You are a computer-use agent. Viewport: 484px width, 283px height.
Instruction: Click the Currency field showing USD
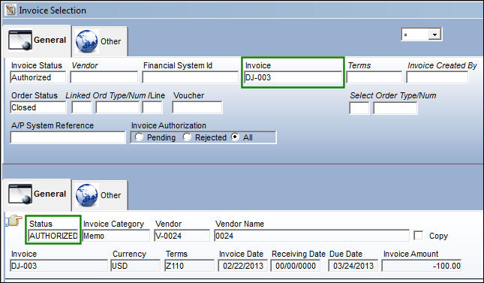coord(136,266)
